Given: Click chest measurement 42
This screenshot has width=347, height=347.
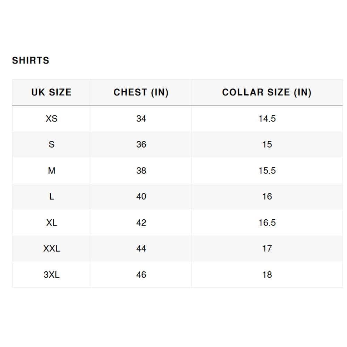Looking at the screenshot, I should tap(141, 223).
